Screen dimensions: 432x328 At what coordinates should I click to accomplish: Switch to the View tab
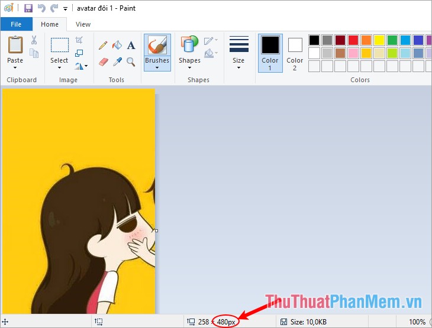pos(83,24)
